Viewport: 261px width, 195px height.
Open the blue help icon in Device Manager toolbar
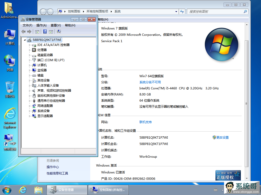click(45, 31)
